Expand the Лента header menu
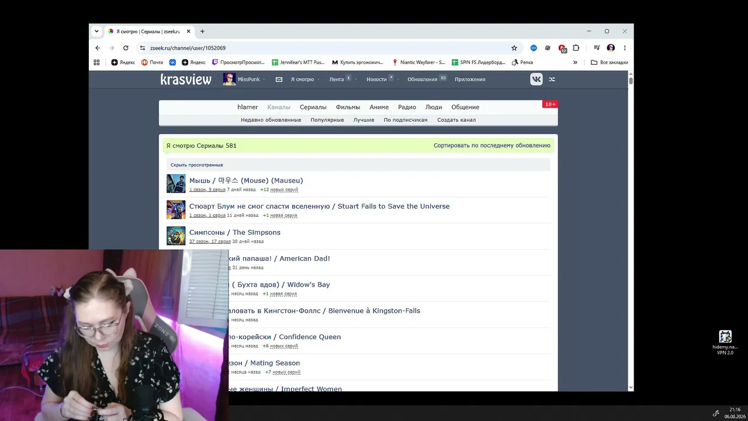 click(x=340, y=79)
